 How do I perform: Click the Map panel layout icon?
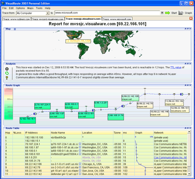pyautogui.click(x=15, y=29)
